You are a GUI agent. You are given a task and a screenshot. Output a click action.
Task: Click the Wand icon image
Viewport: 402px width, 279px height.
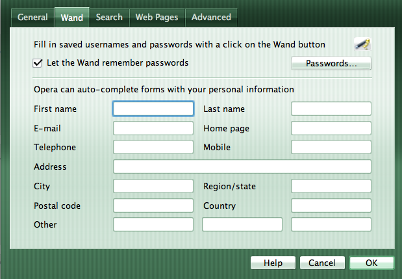(x=362, y=44)
